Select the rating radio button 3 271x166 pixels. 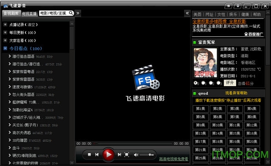point(218,83)
